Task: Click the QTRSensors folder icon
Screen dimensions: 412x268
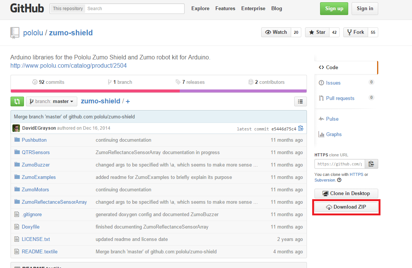Action: [x=17, y=152]
